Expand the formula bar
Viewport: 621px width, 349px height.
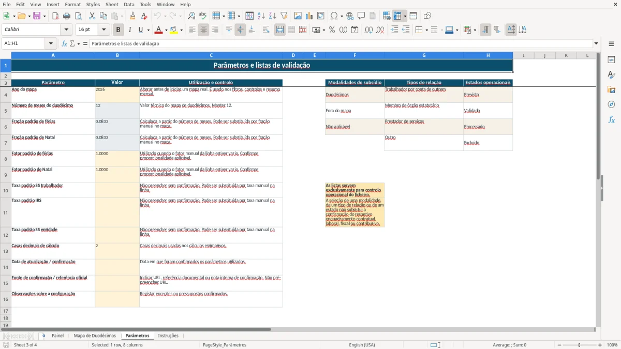pyautogui.click(x=597, y=43)
